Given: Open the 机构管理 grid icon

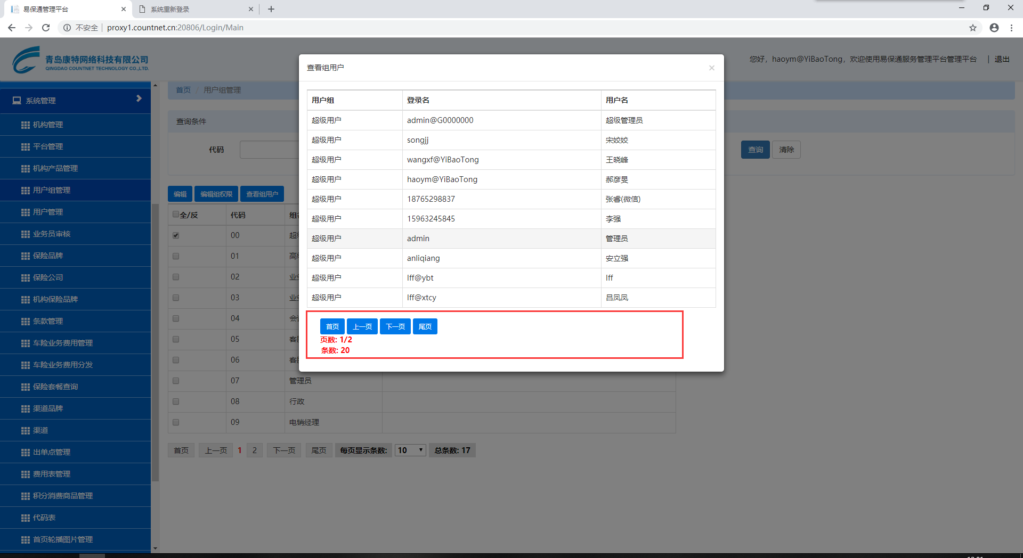Looking at the screenshot, I should (25, 125).
